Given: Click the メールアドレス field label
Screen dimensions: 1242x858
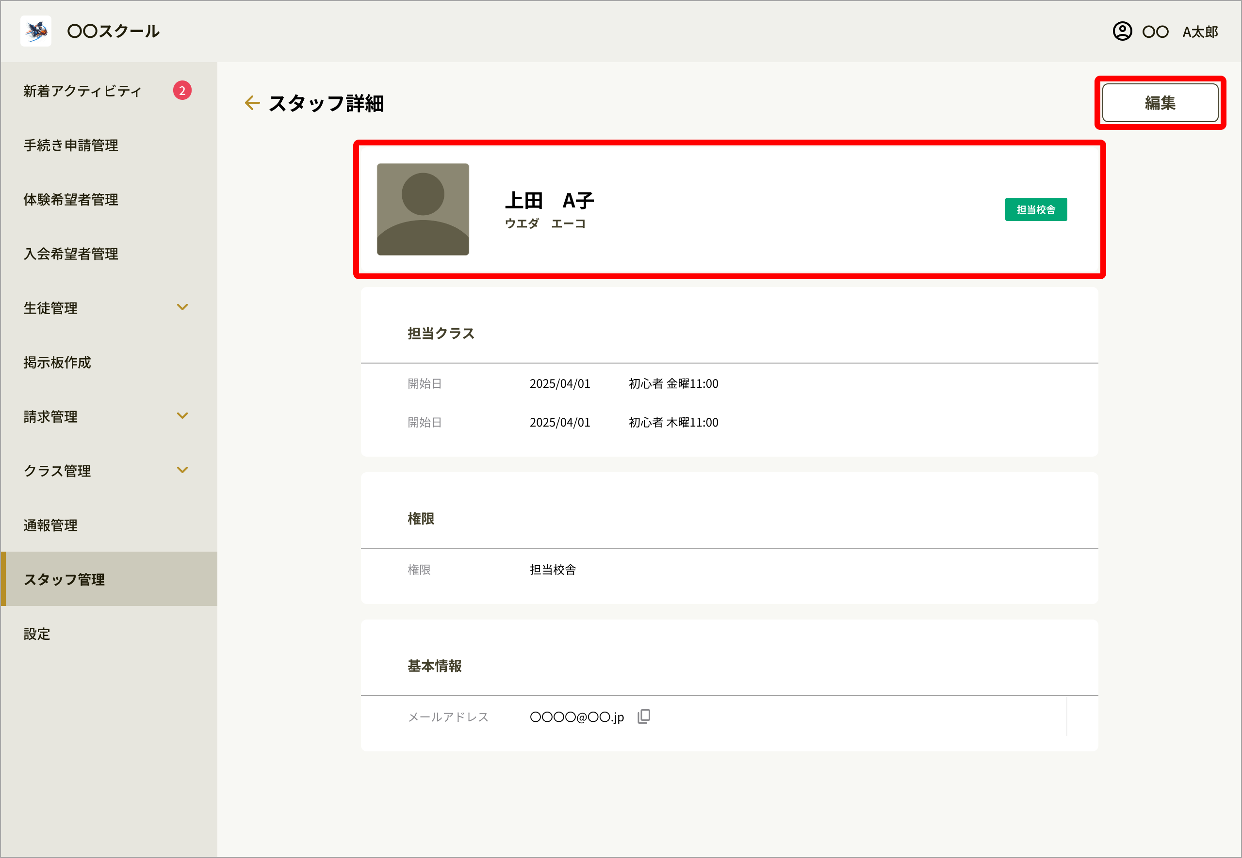Looking at the screenshot, I should 448,716.
